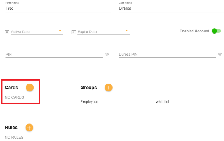Click the Last Name field containing D'Nada

click(171, 8)
